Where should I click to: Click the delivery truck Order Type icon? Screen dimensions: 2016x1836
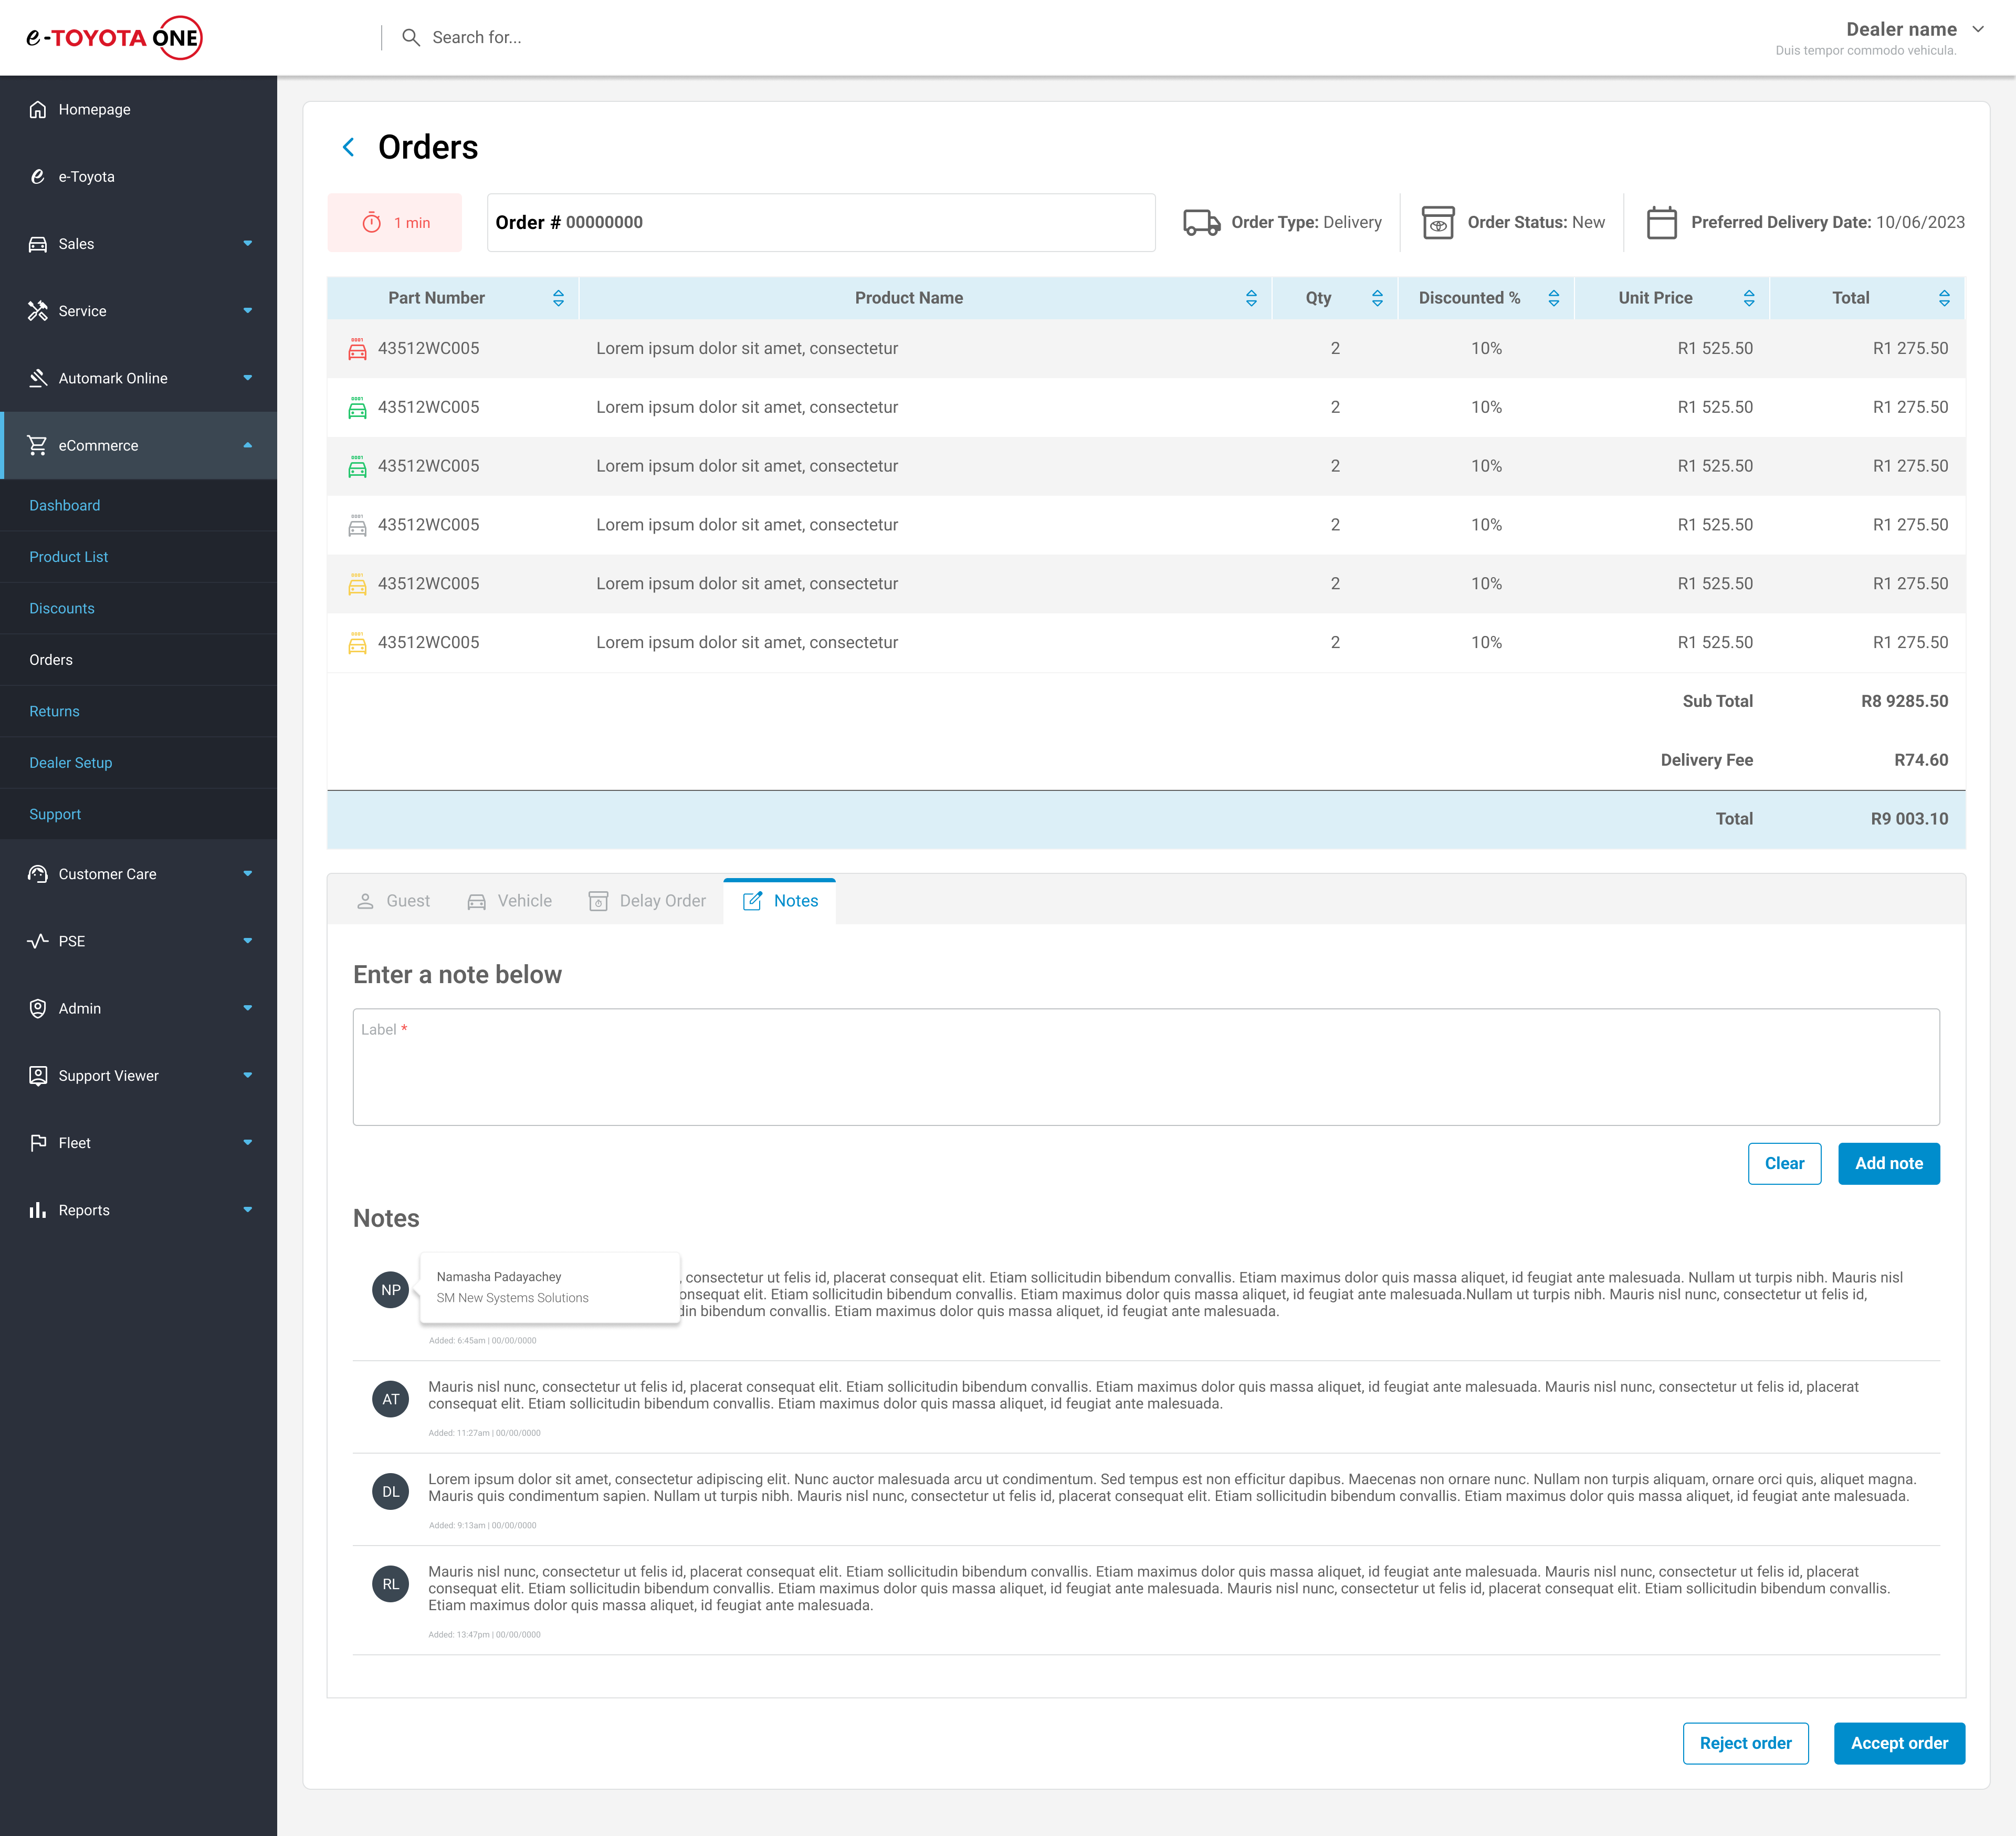click(1200, 222)
